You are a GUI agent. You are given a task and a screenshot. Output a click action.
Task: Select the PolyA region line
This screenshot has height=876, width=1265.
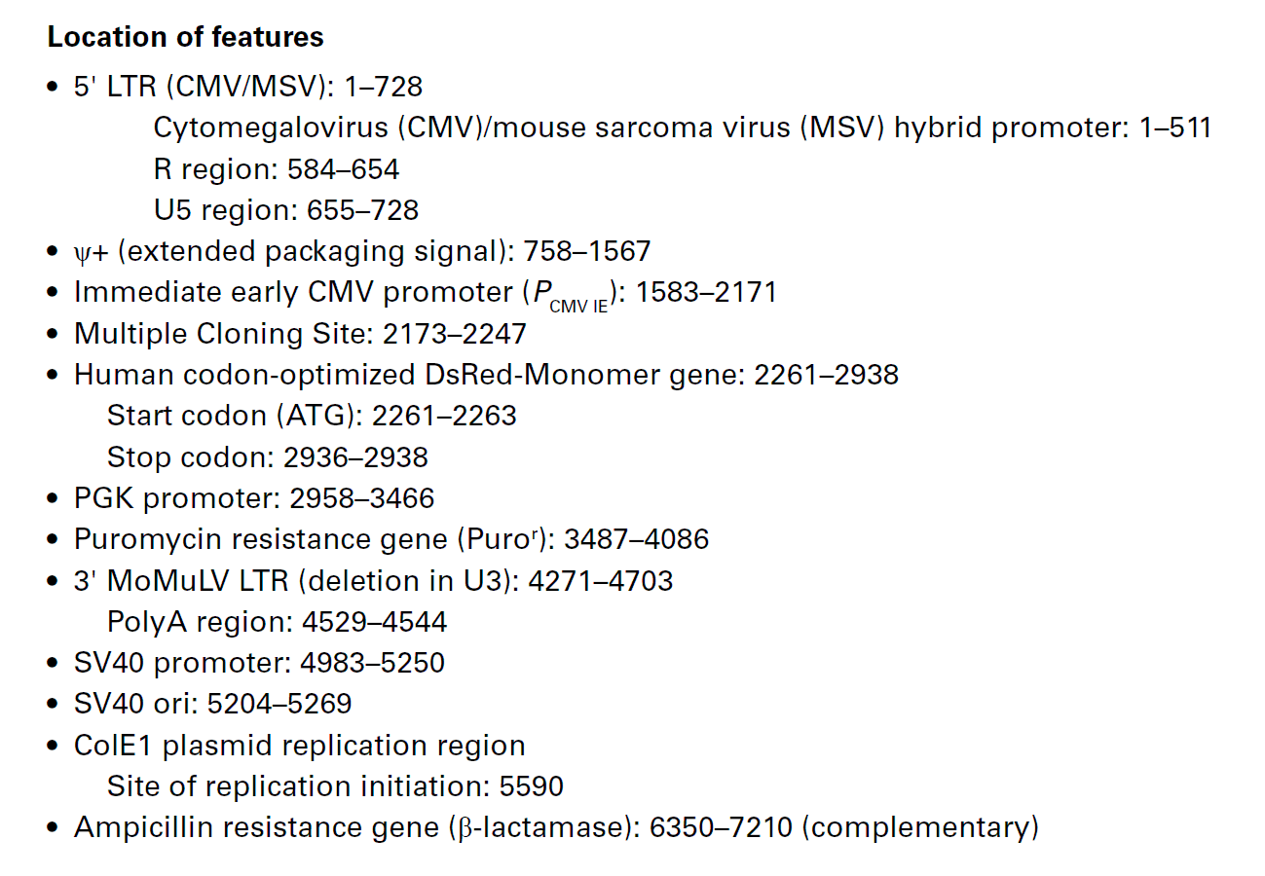(278, 622)
